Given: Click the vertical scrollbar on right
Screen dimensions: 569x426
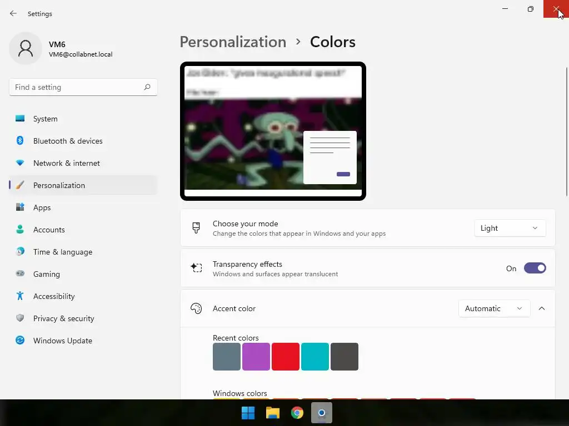Looking at the screenshot, I should (x=566, y=132).
